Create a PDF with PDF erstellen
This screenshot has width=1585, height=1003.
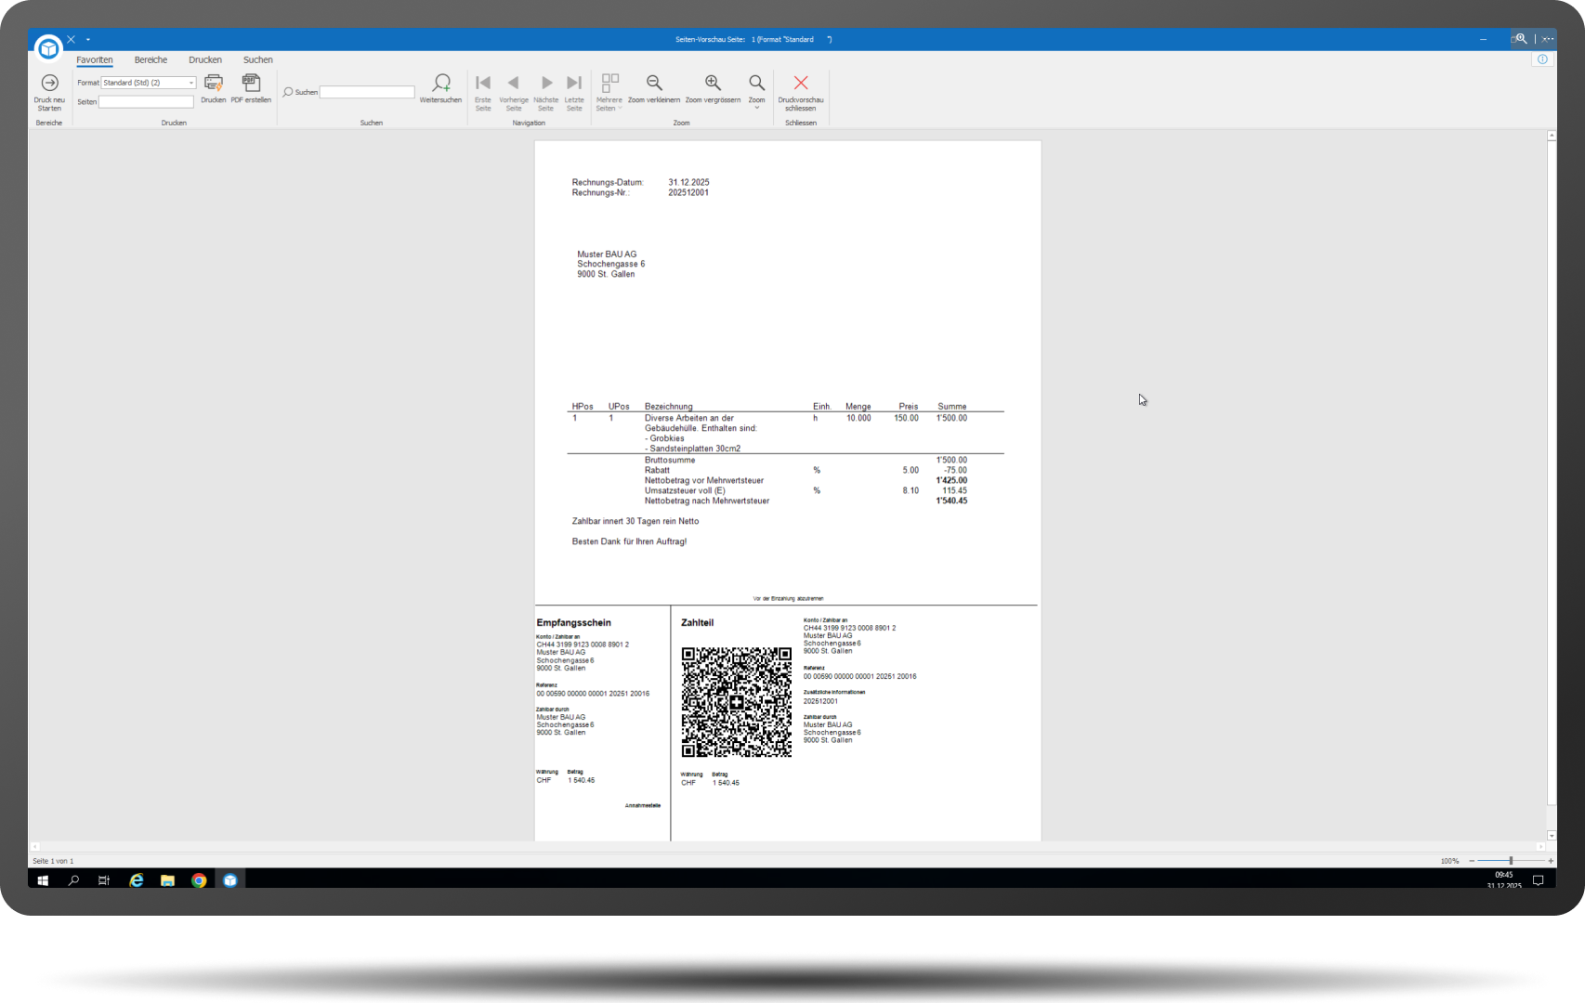[251, 84]
